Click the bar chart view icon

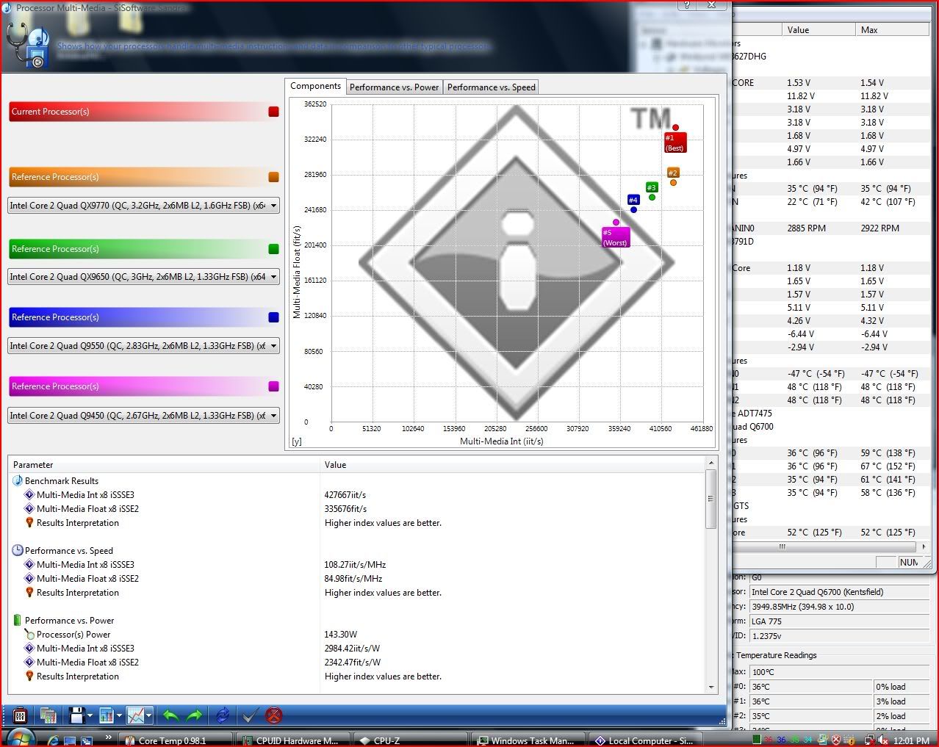106,715
